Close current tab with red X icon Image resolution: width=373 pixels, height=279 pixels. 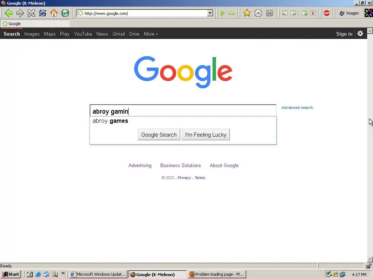(x=313, y=13)
